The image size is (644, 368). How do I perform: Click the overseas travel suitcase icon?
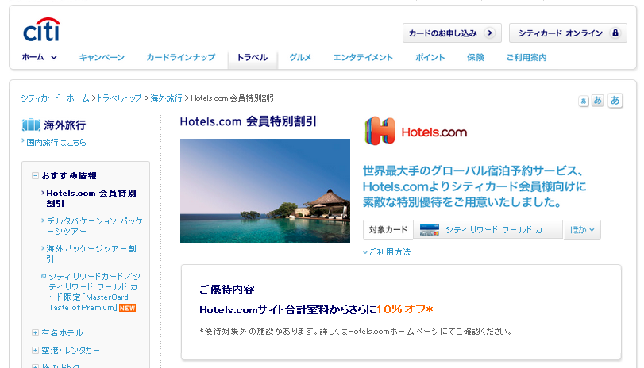pyautogui.click(x=31, y=125)
